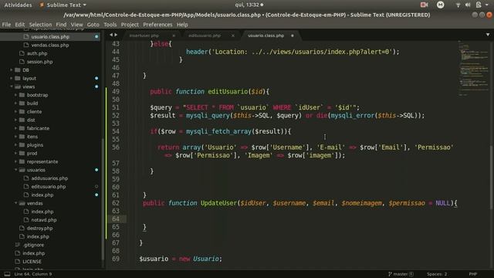
Task: Open addusuarios.php in the sidebar
Action: [49, 178]
